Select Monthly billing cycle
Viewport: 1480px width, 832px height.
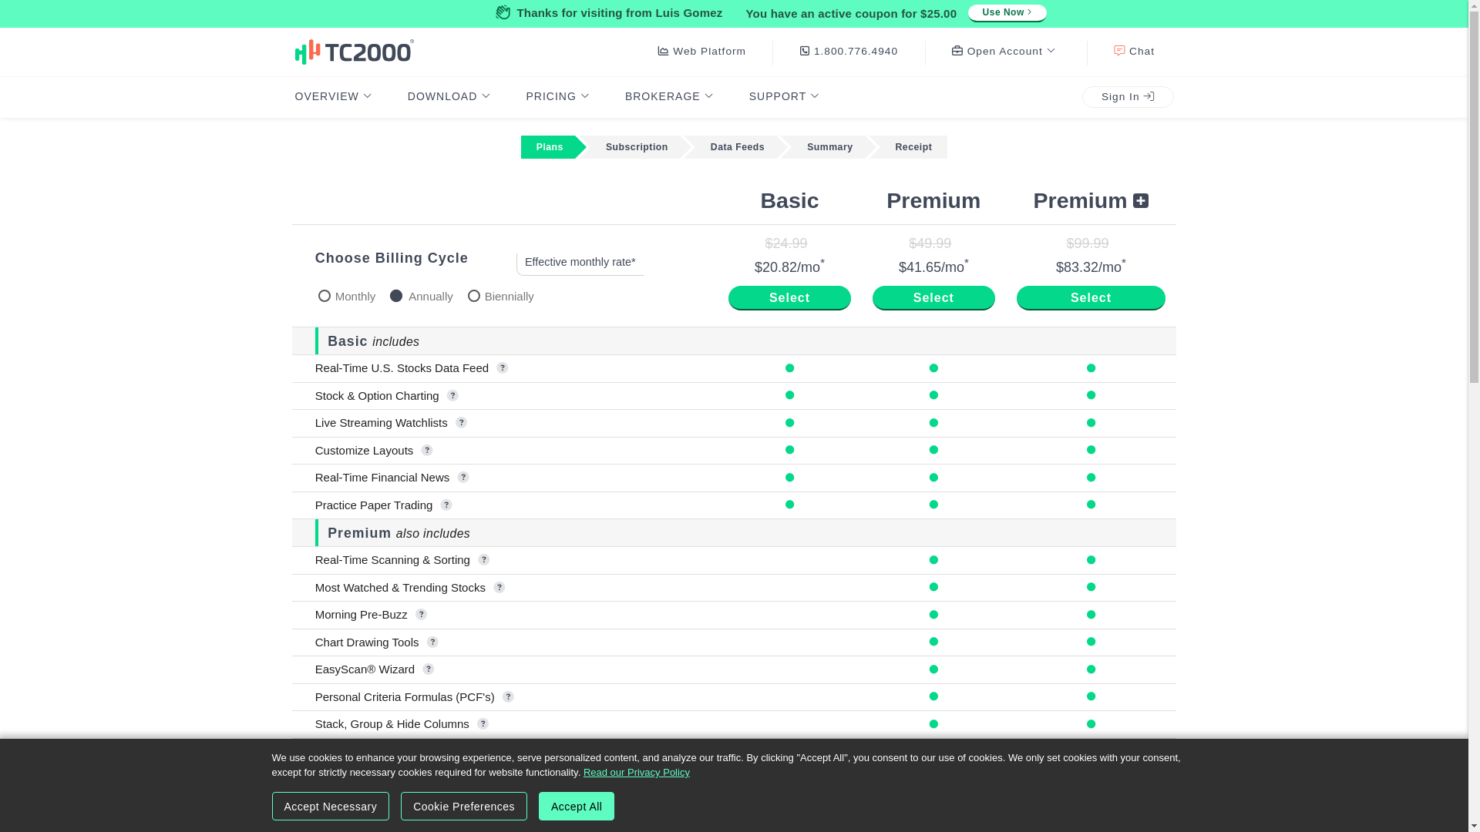click(325, 296)
